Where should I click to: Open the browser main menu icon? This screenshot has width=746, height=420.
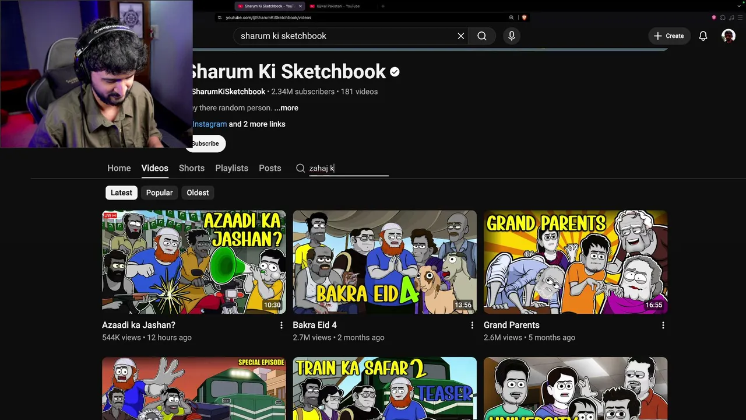tap(740, 17)
